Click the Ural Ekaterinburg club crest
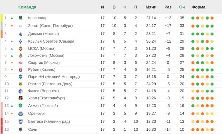Viewport: 222px width, 134px height. click(21, 98)
